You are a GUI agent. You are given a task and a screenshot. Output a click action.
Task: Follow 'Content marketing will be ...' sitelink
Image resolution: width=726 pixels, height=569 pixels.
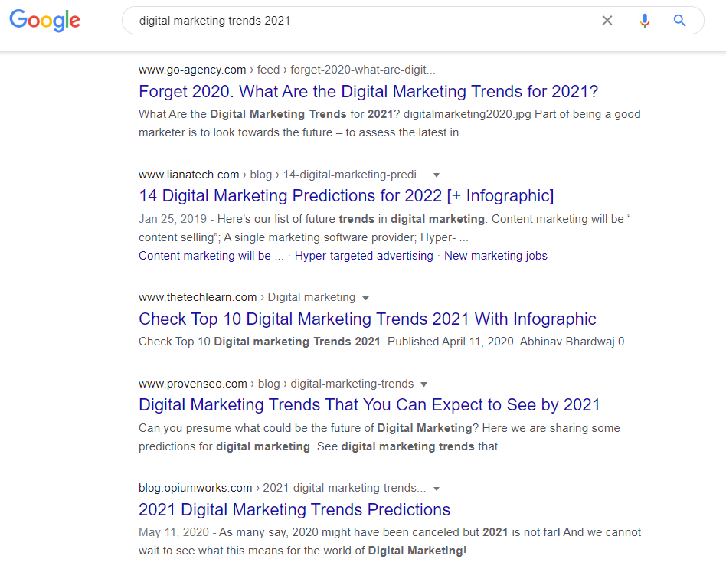211,256
